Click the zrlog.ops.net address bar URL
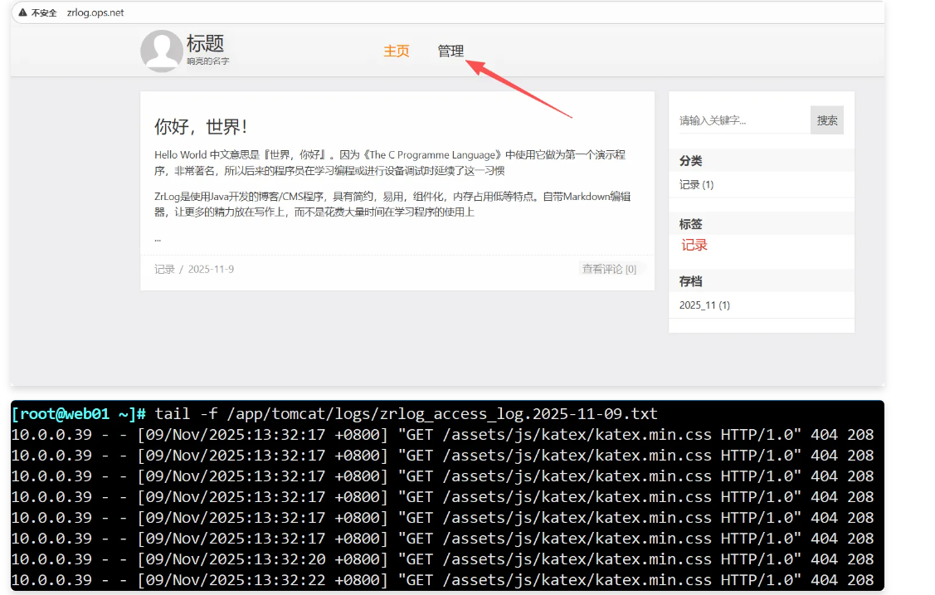This screenshot has height=595, width=935. (95, 13)
